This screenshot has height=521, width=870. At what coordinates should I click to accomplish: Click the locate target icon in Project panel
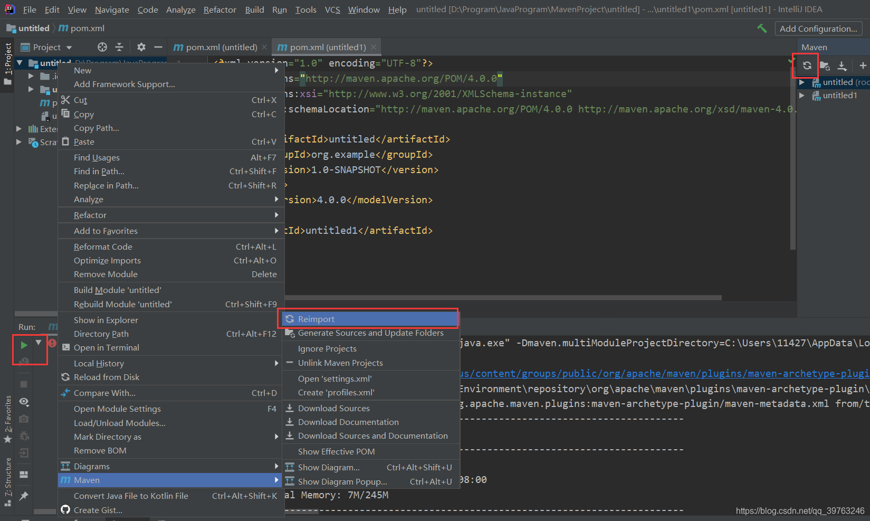[102, 47]
